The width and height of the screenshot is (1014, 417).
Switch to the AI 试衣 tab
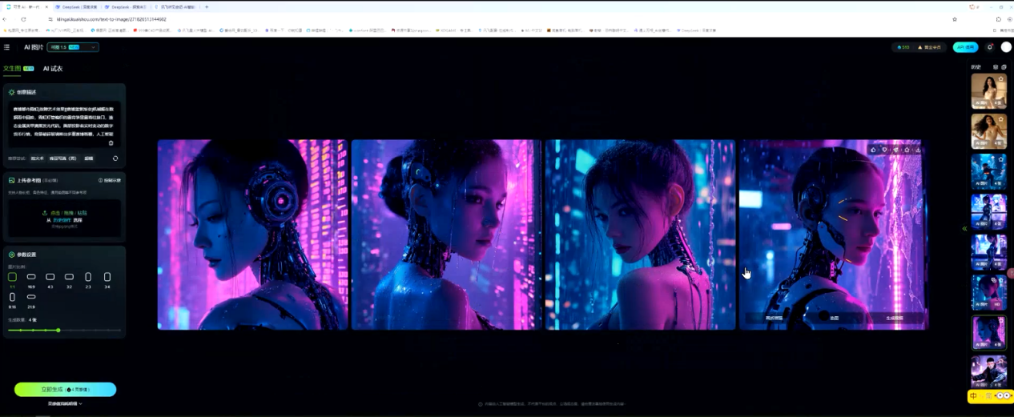(x=53, y=69)
